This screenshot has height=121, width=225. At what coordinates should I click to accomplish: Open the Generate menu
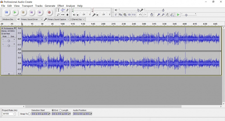[50, 6]
